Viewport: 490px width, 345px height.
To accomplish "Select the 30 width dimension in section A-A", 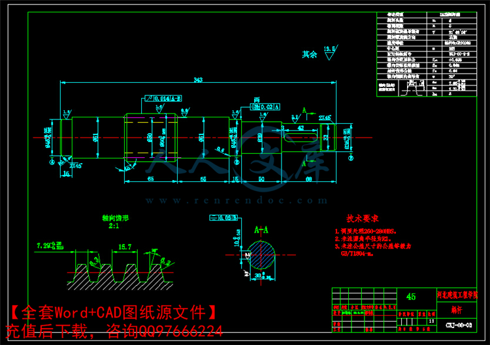I will pos(261,276).
